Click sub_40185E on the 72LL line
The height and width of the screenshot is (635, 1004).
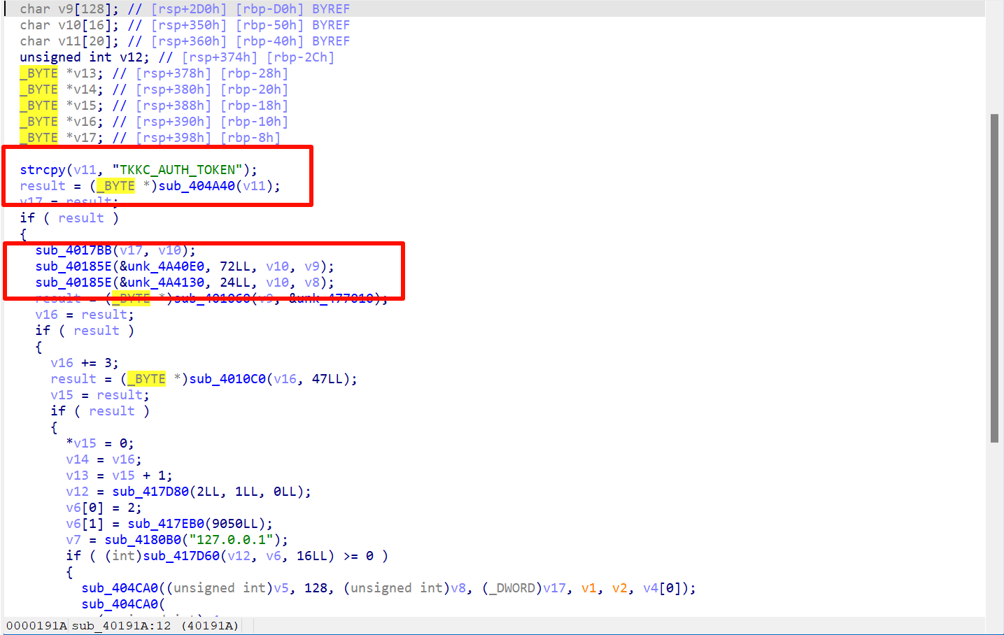[73, 266]
